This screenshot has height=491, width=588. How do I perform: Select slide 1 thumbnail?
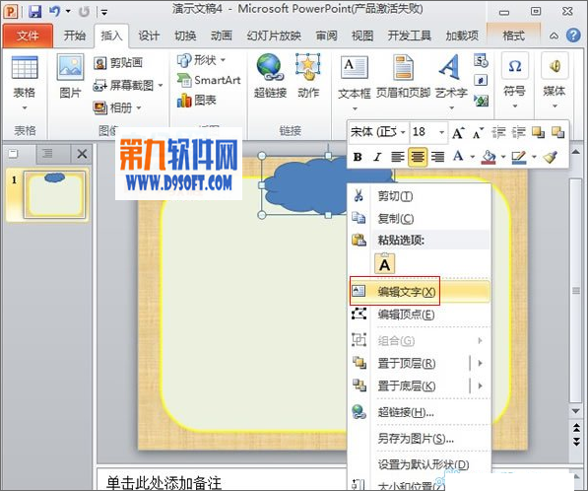[x=54, y=195]
